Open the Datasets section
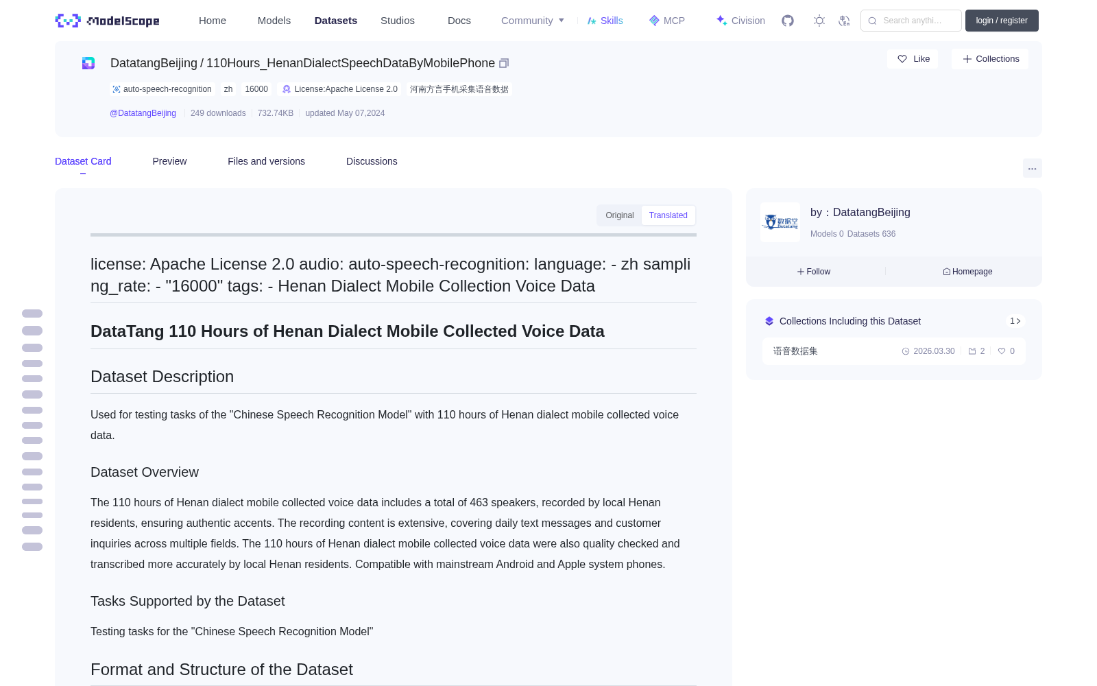The image size is (1097, 686). (x=336, y=21)
